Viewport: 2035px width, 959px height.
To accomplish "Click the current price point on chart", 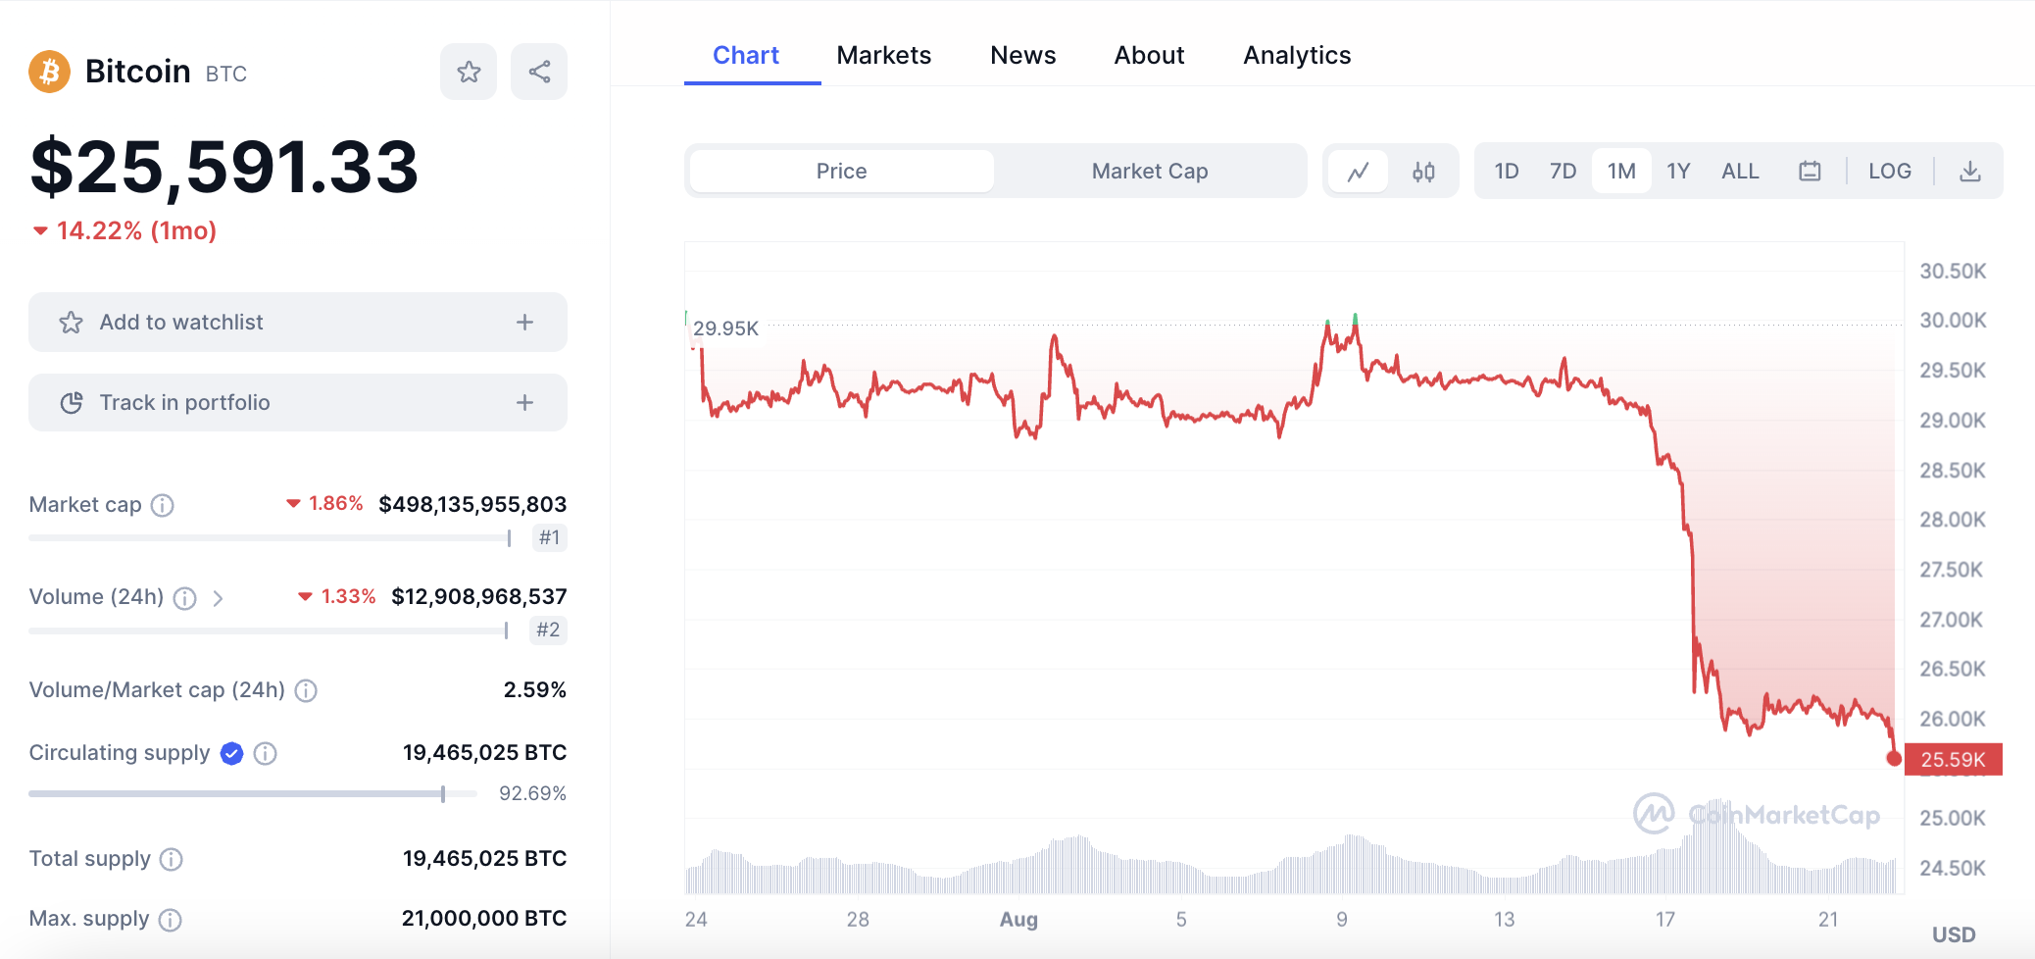I will 1894,758.
